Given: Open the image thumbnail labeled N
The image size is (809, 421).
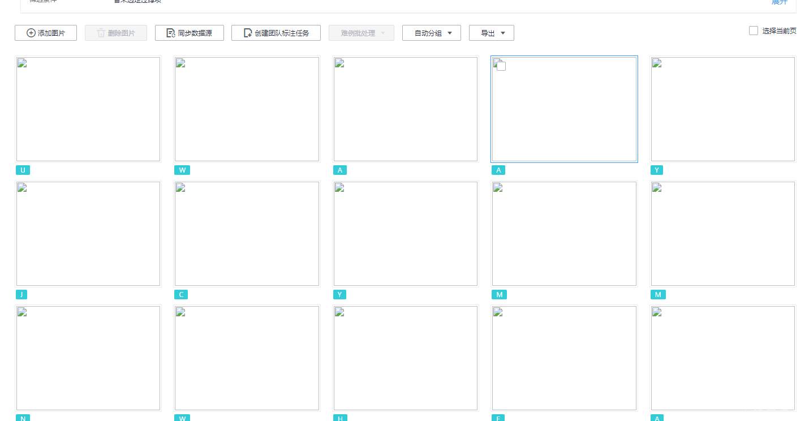Looking at the screenshot, I should pos(88,358).
